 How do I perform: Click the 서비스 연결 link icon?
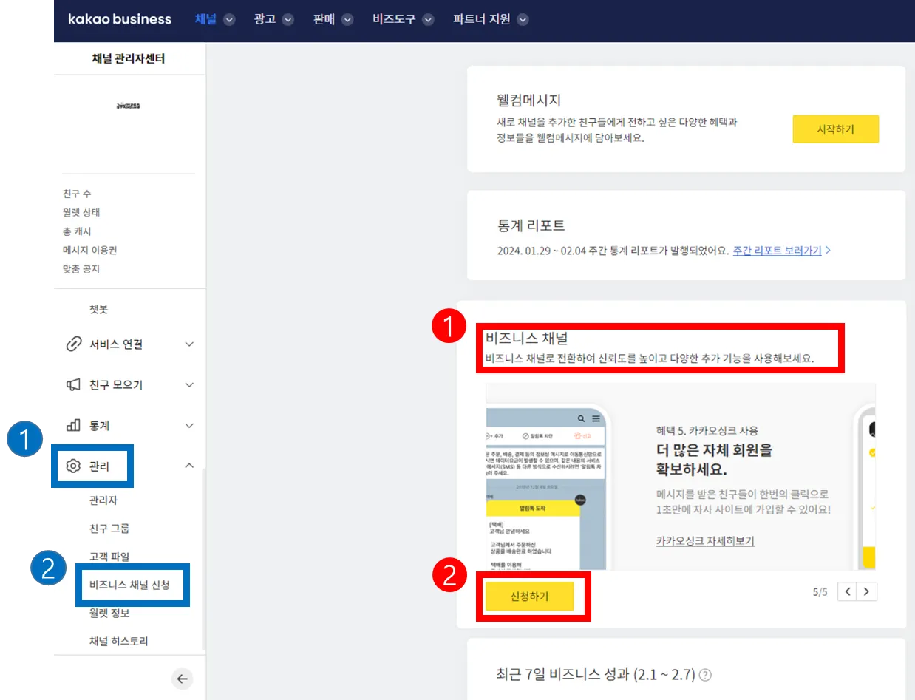(73, 344)
